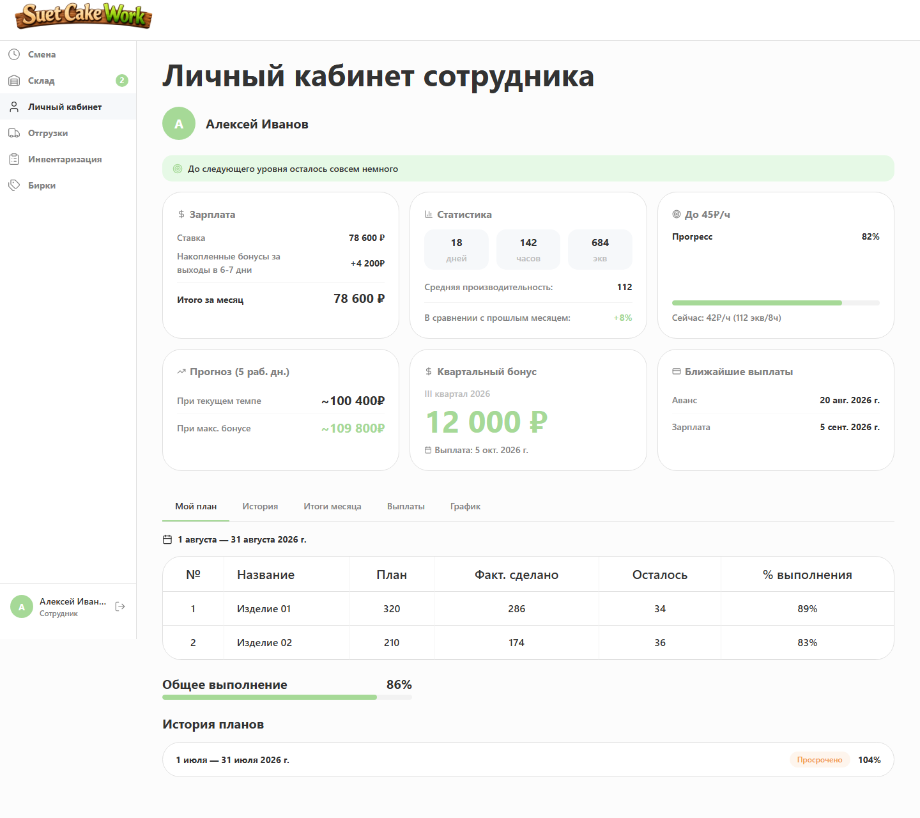Click the bar chart icon on Статистика card
The image size is (920, 818).
point(429,215)
